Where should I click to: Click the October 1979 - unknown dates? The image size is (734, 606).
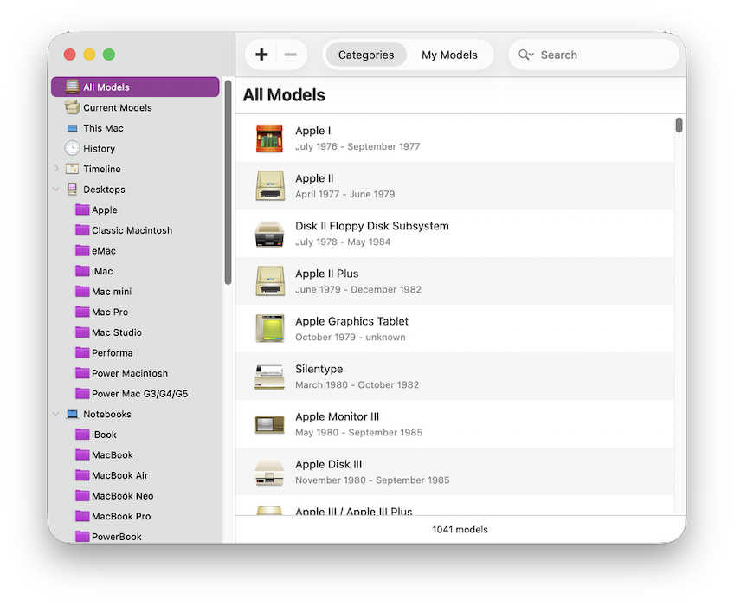(x=351, y=337)
